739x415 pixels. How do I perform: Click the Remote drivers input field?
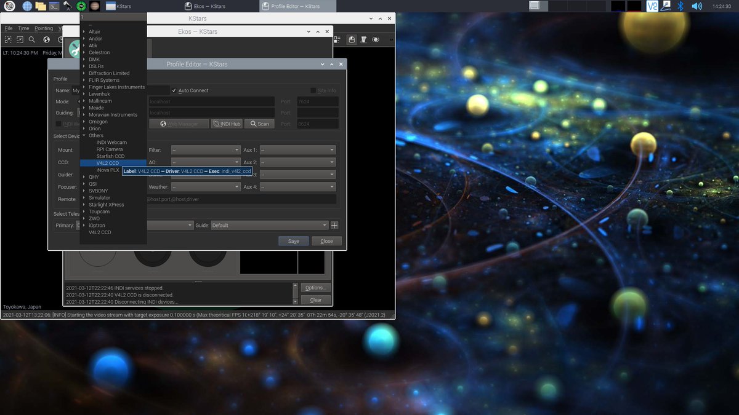pyautogui.click(x=242, y=199)
